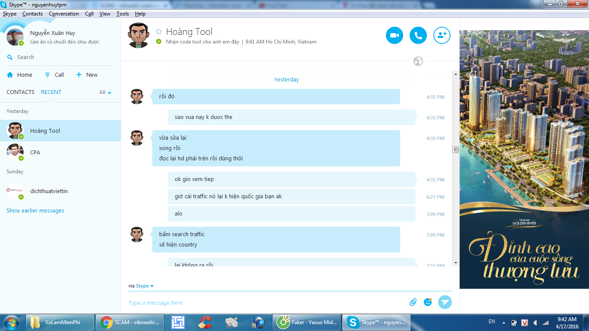Image resolution: width=589 pixels, height=331 pixels.
Task: Open the Call dial pad
Action: click(x=55, y=75)
